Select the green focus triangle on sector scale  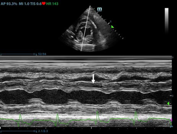pos(112,27)
